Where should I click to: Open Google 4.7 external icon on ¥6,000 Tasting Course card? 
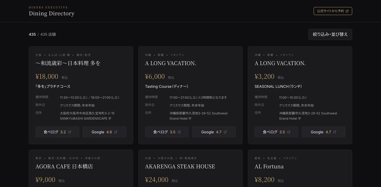click(225, 132)
